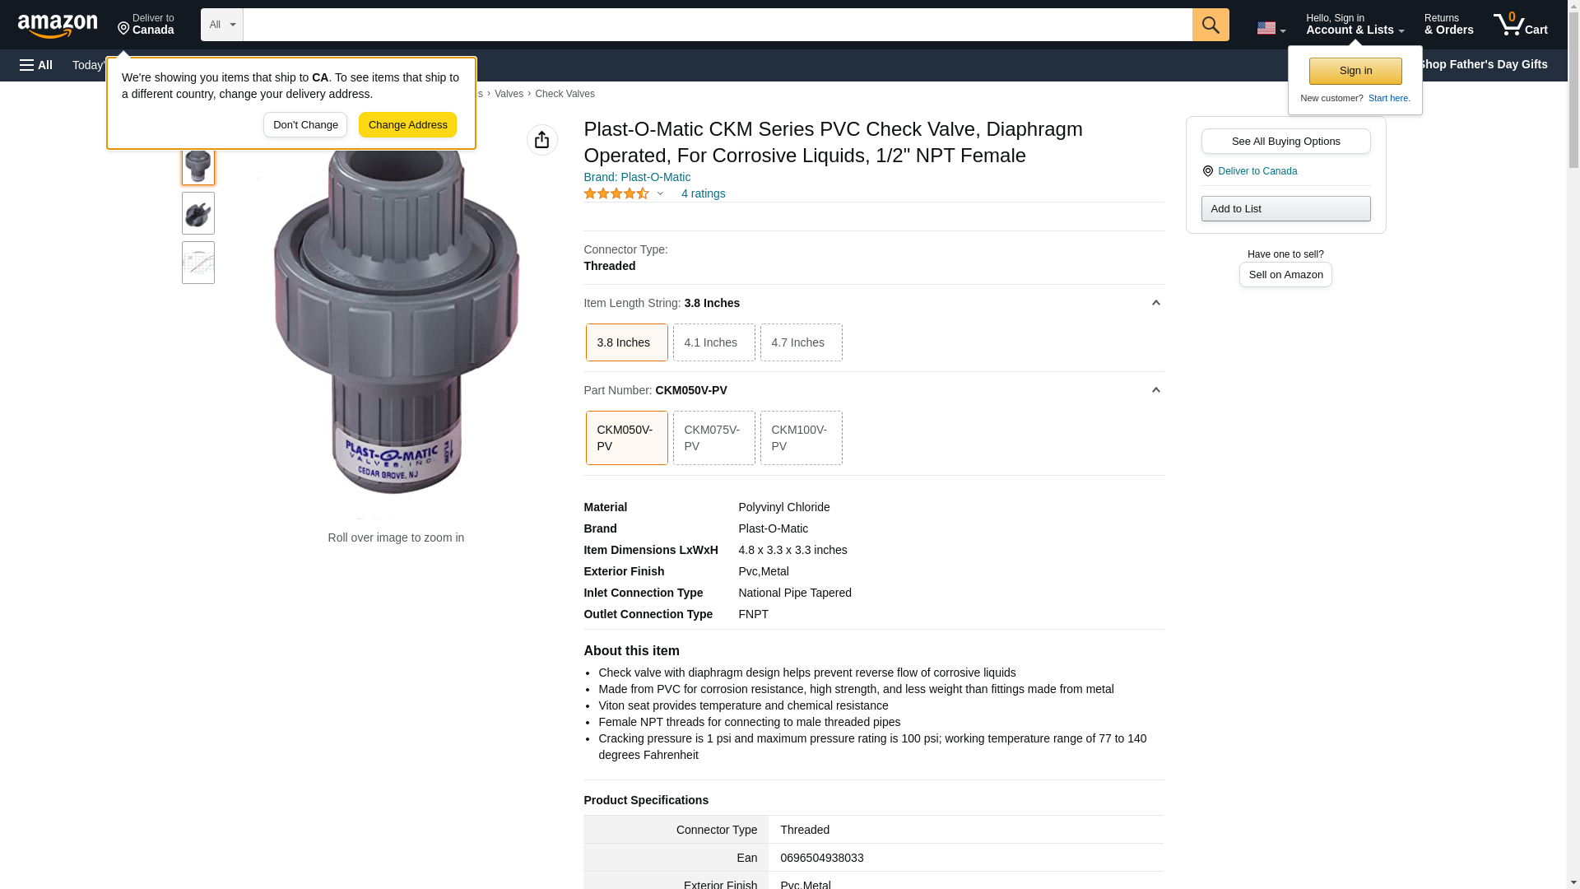Click the share icon on product image
The width and height of the screenshot is (1580, 889).
point(541,140)
